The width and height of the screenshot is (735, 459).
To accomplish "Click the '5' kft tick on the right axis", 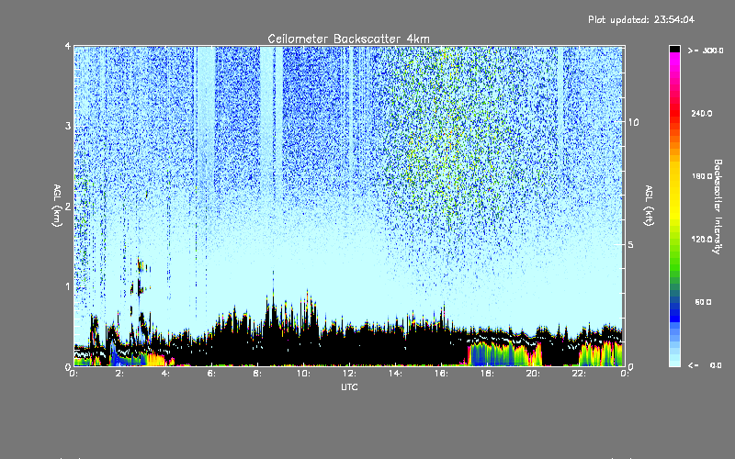I will coord(630,245).
